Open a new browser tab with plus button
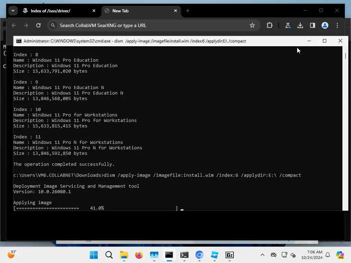 point(188,11)
